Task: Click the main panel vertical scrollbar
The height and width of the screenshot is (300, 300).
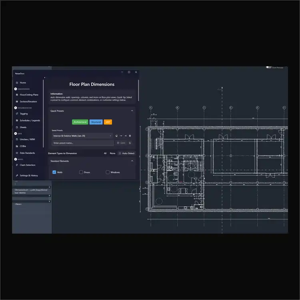Action: [138, 90]
